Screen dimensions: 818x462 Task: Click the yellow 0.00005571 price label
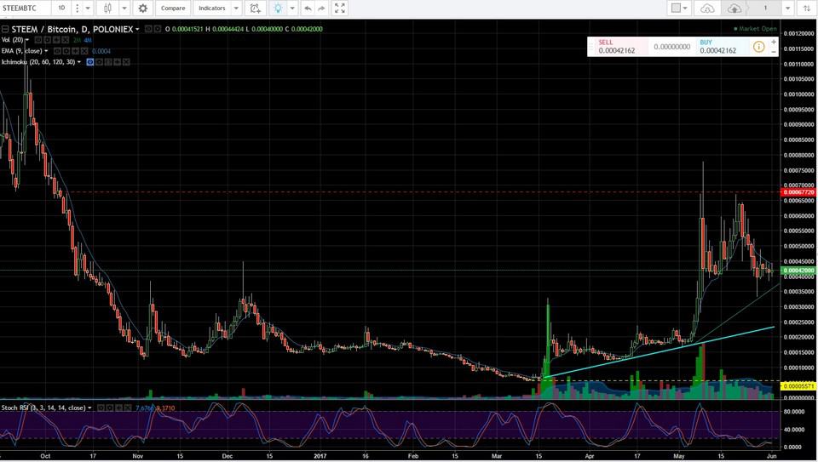(798, 386)
